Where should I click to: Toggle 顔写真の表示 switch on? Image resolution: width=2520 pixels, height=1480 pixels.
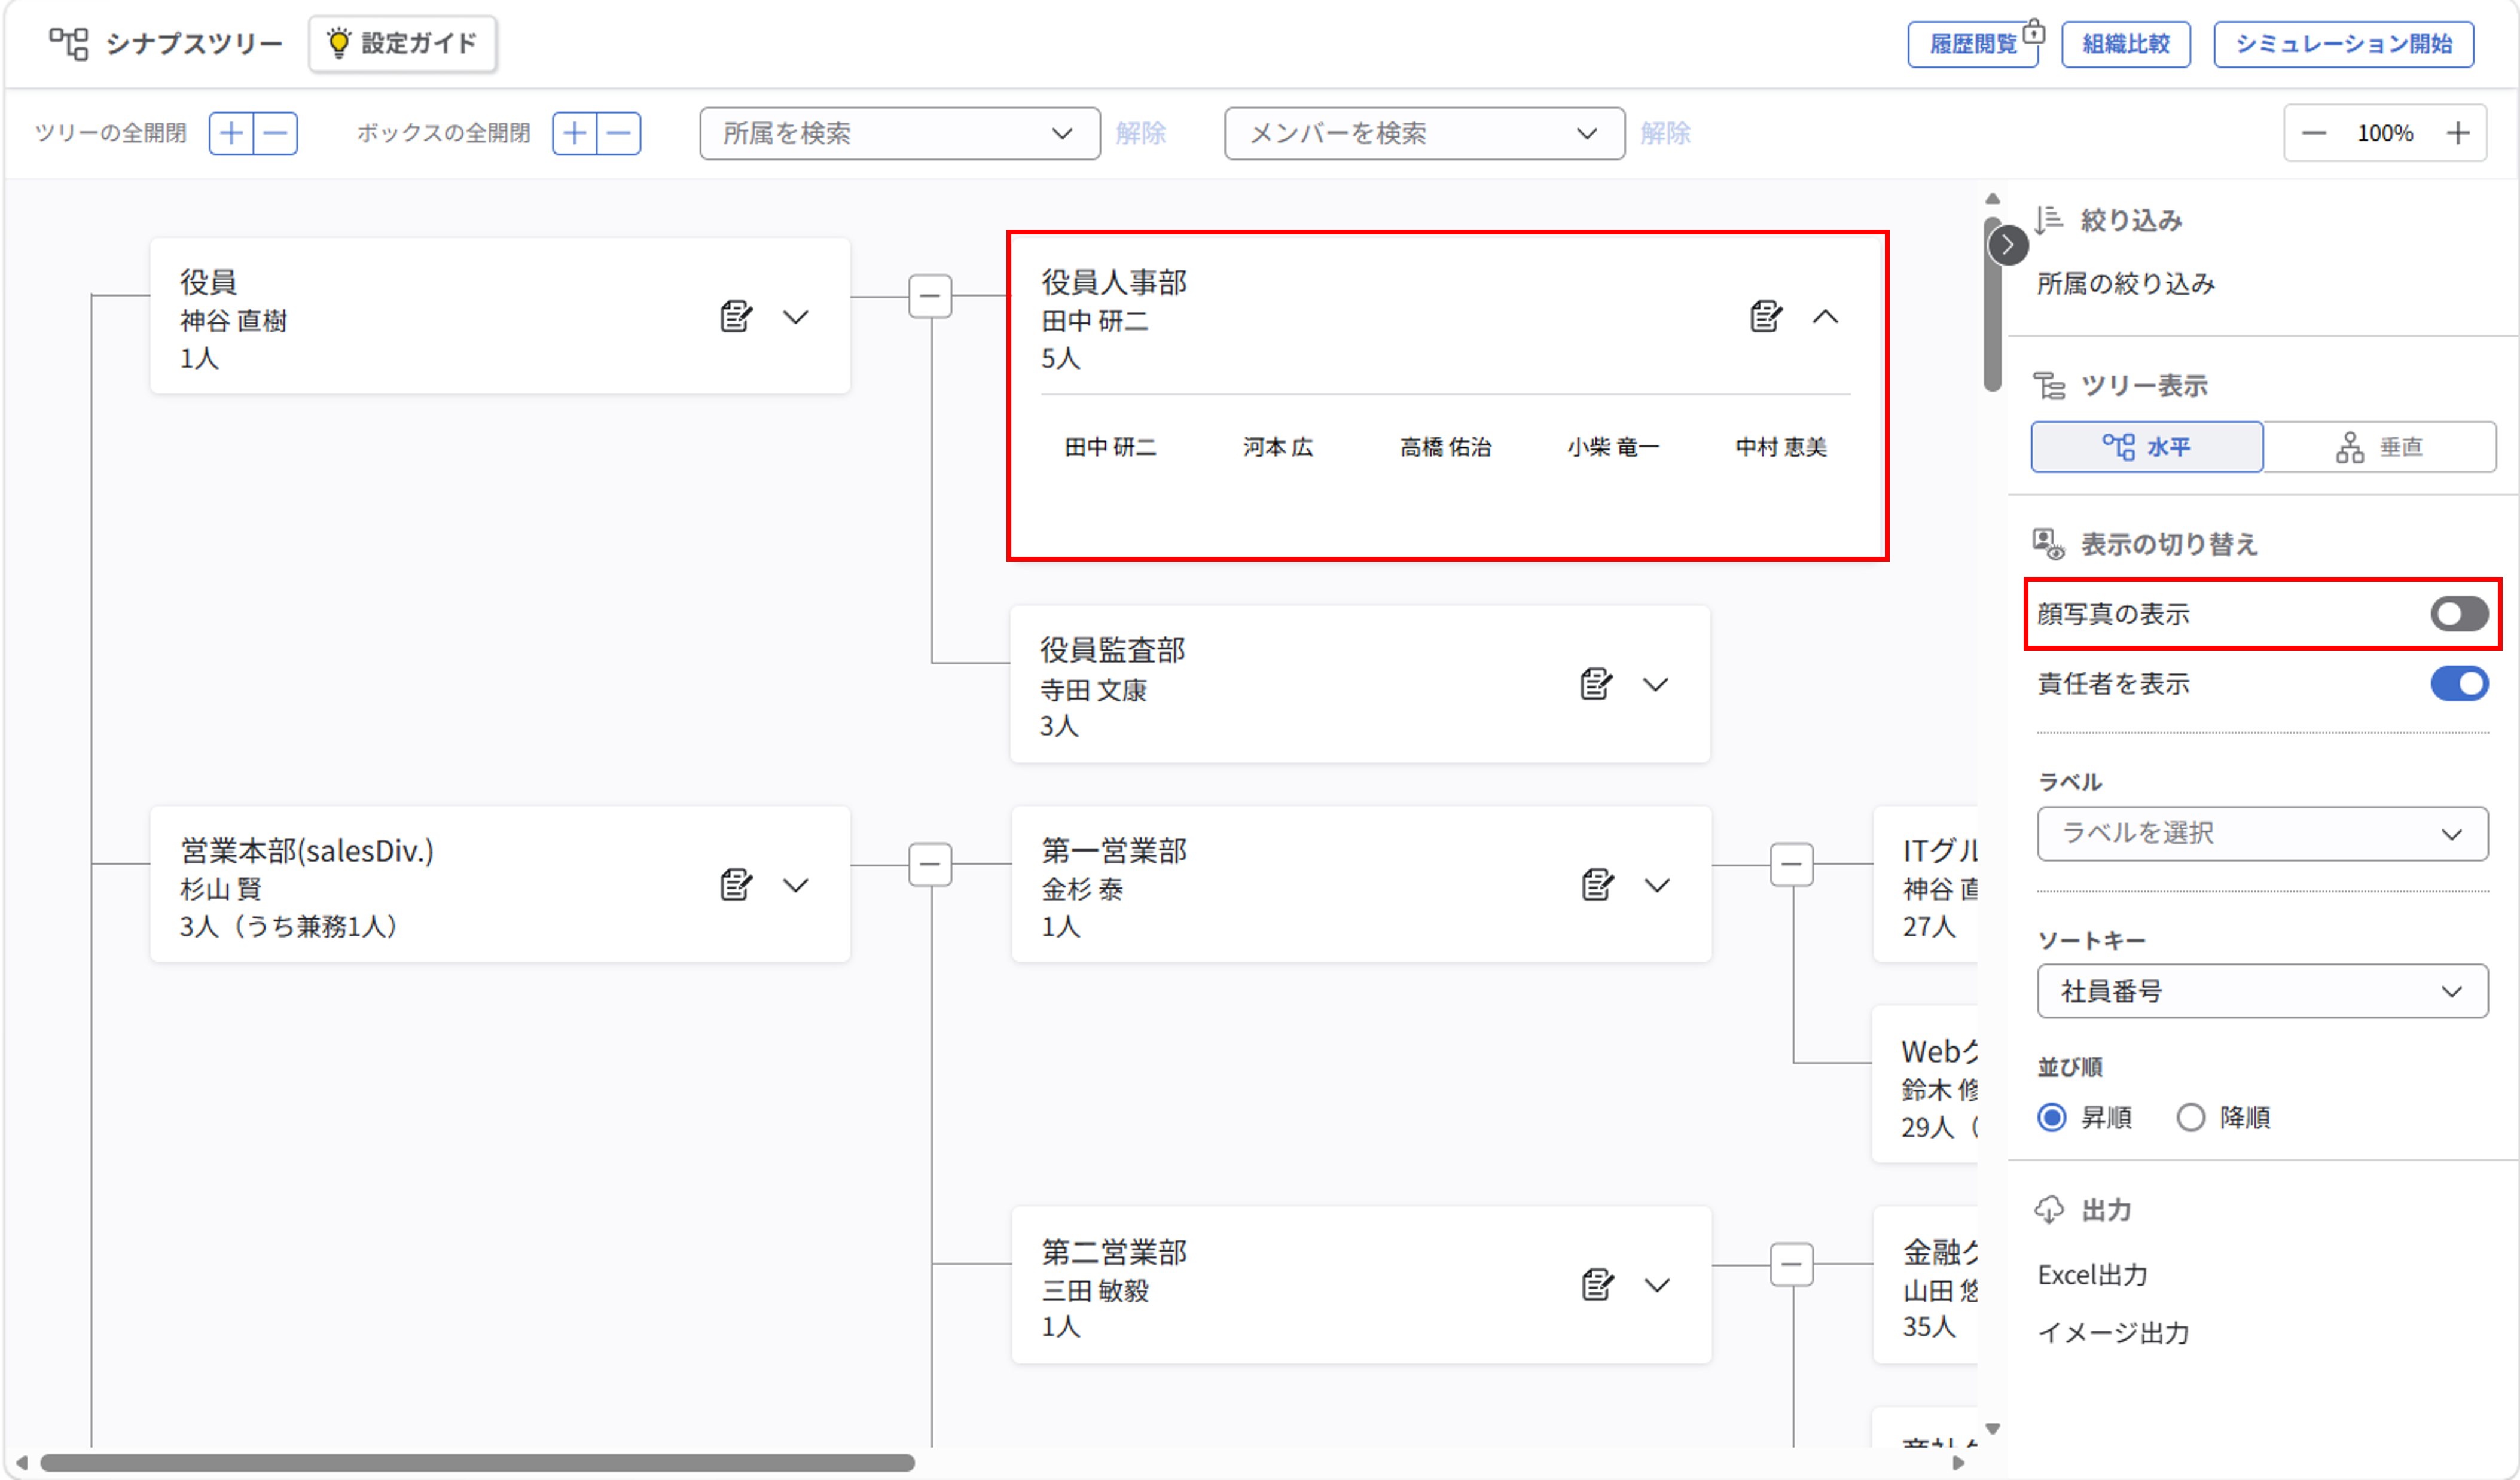[2460, 614]
